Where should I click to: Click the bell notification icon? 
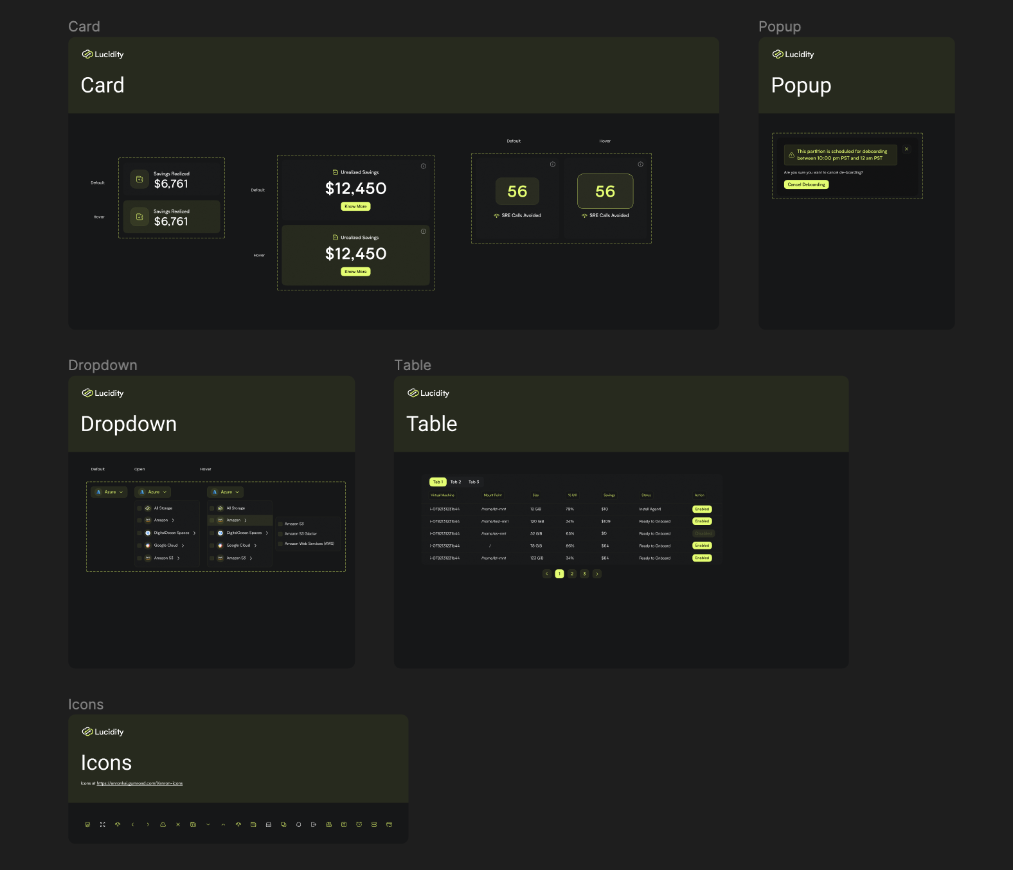click(298, 824)
